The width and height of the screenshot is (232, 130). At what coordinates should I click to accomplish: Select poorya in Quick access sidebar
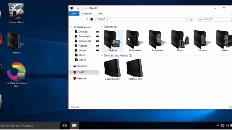coord(82,51)
